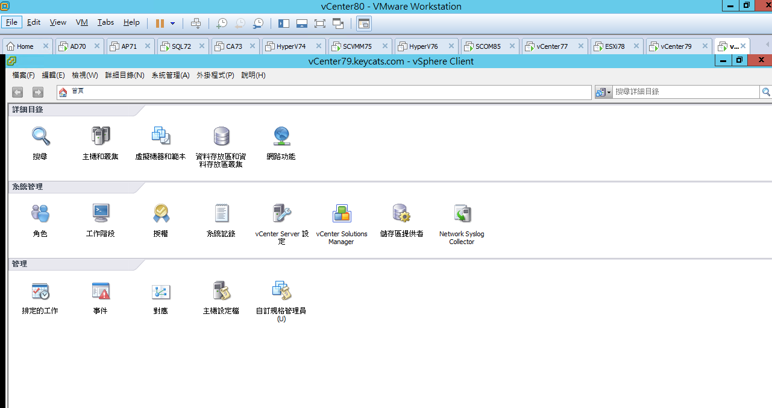Toggle the thumbnail bar view
772x408 pixels.
(x=302, y=23)
